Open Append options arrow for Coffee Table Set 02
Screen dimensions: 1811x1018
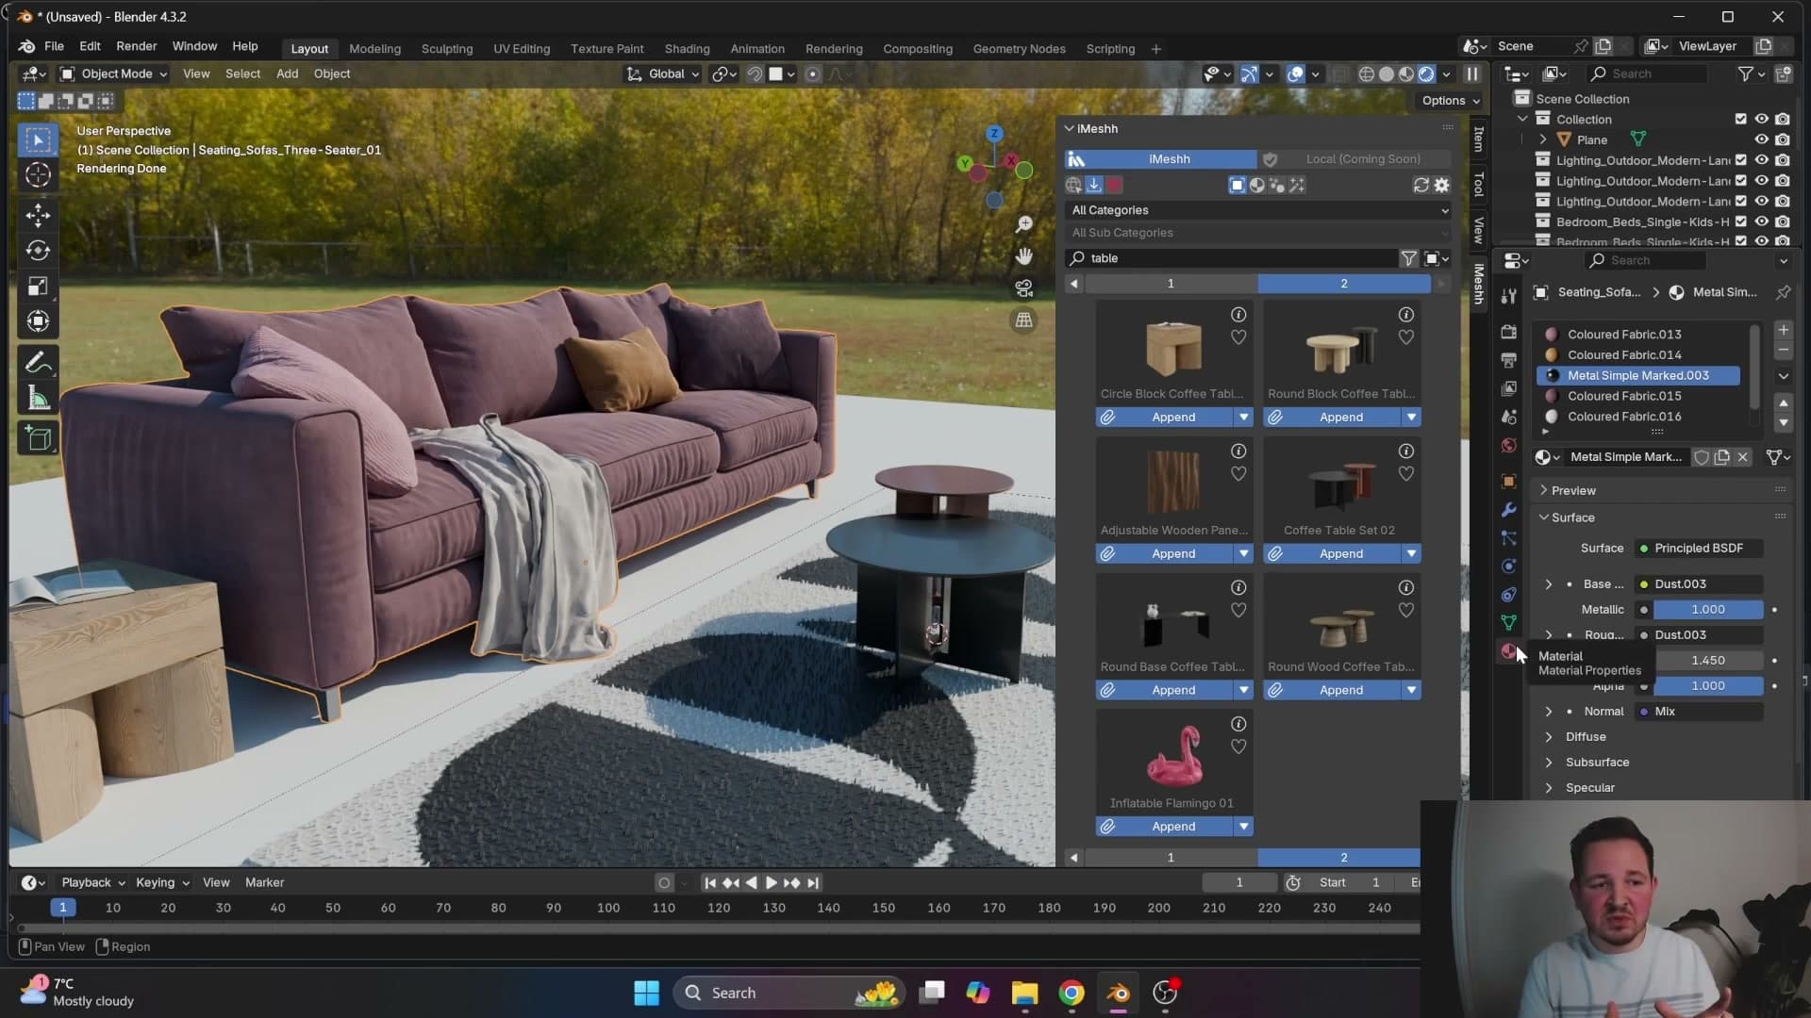coord(1411,553)
